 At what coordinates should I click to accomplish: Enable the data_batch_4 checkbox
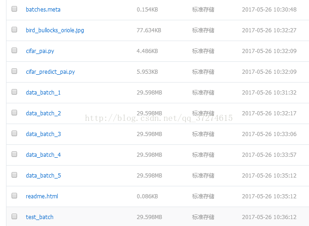14,154
